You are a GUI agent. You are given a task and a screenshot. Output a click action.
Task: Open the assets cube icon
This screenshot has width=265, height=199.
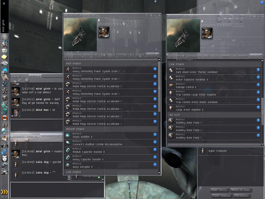click(5, 98)
